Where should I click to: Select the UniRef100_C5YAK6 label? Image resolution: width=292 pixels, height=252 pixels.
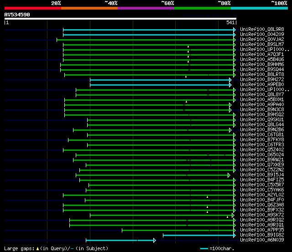262,190
